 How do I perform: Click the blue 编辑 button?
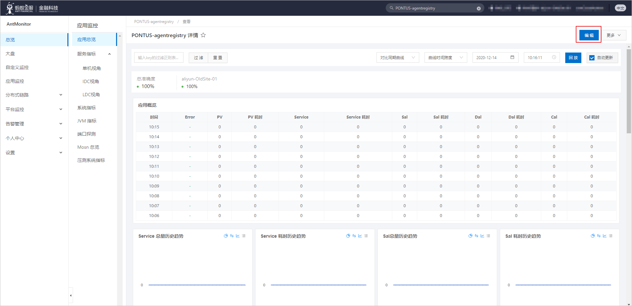tap(589, 35)
